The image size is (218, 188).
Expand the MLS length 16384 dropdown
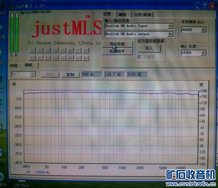point(203,53)
